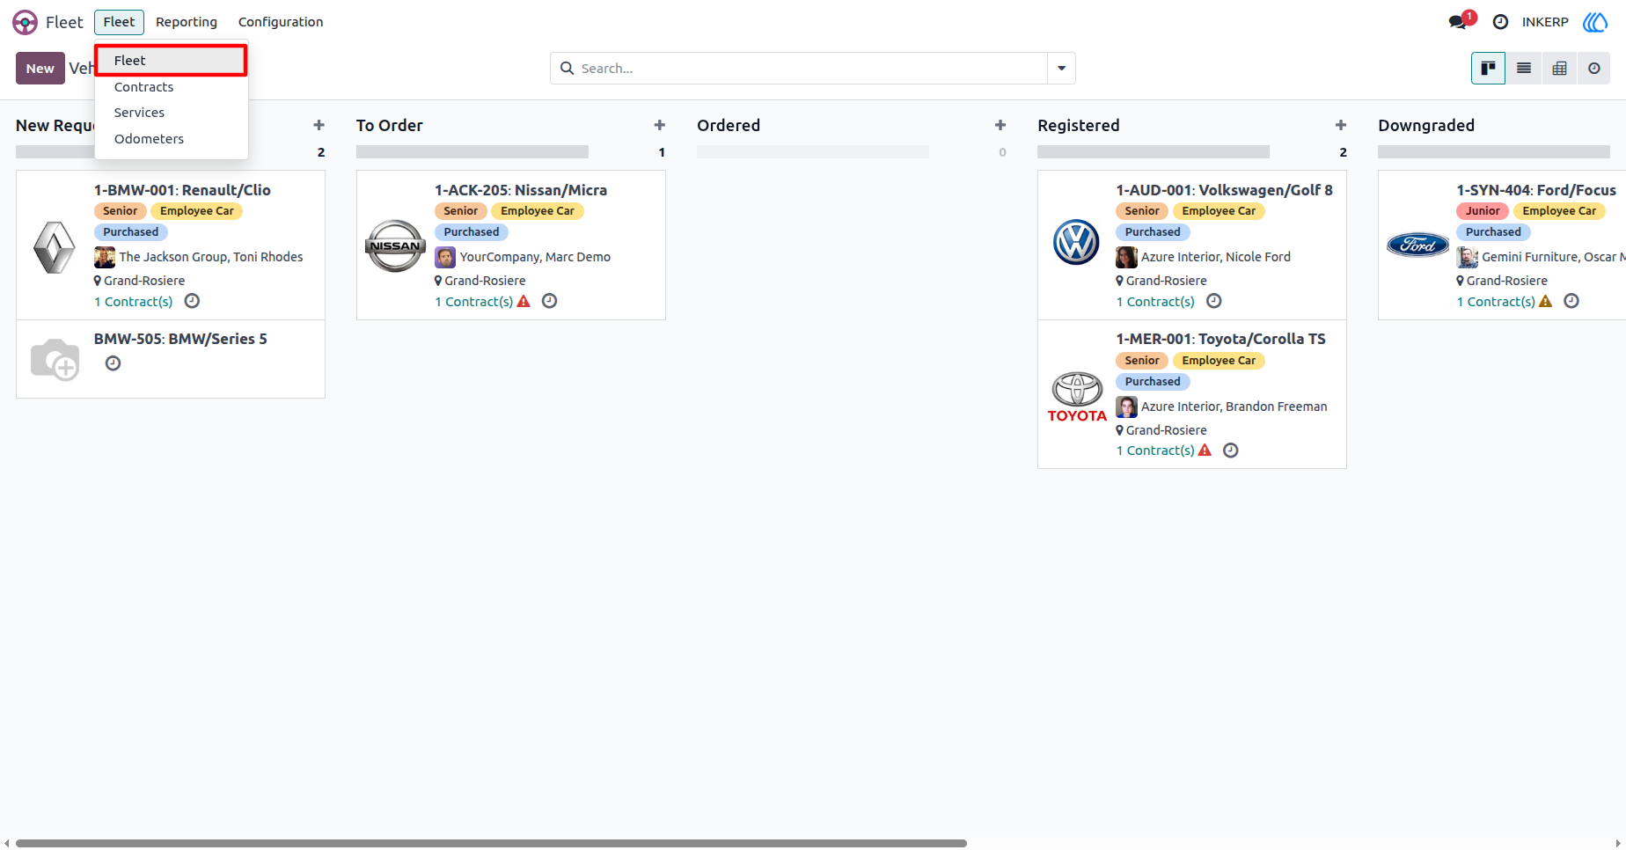Open 1 Contract(s) link on Ford/Focus card

[x=1496, y=302]
